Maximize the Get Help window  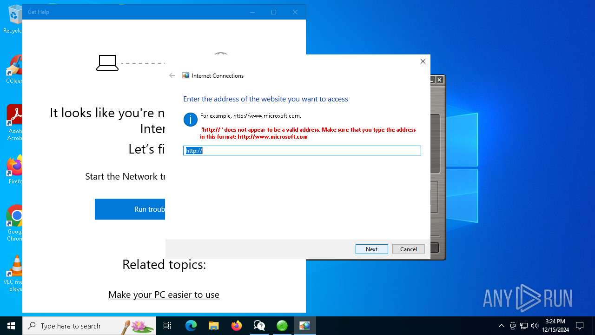click(x=274, y=12)
